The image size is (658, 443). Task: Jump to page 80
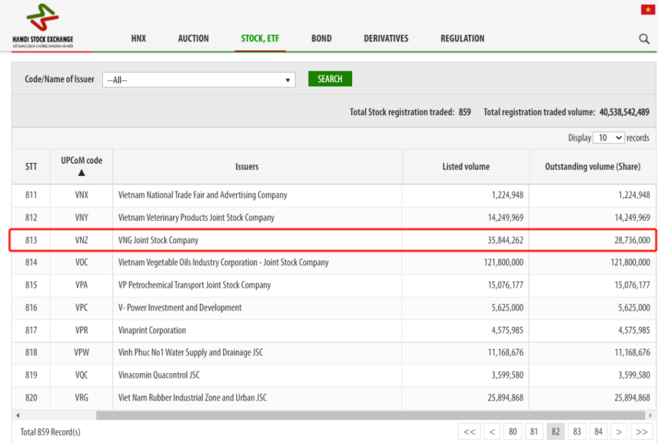[x=512, y=431]
